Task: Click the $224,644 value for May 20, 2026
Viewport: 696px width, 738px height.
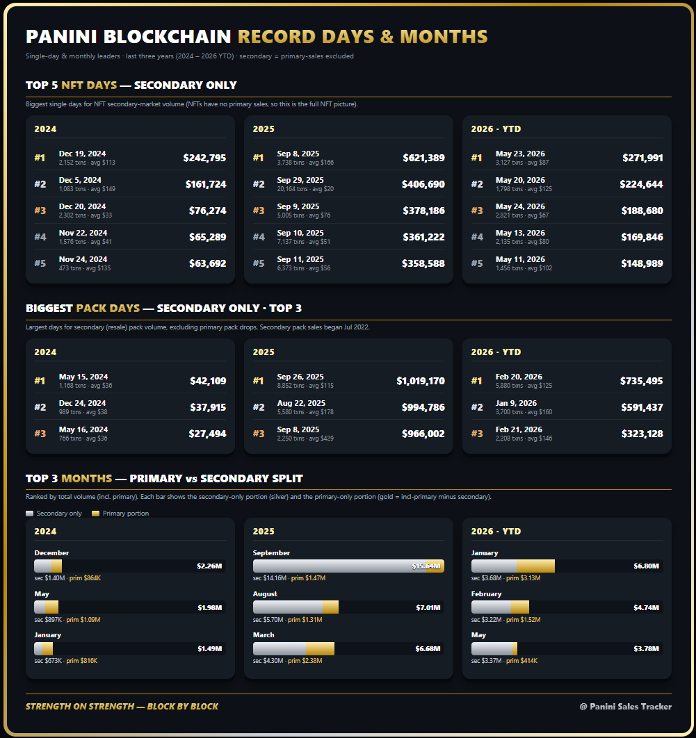Action: click(x=641, y=184)
